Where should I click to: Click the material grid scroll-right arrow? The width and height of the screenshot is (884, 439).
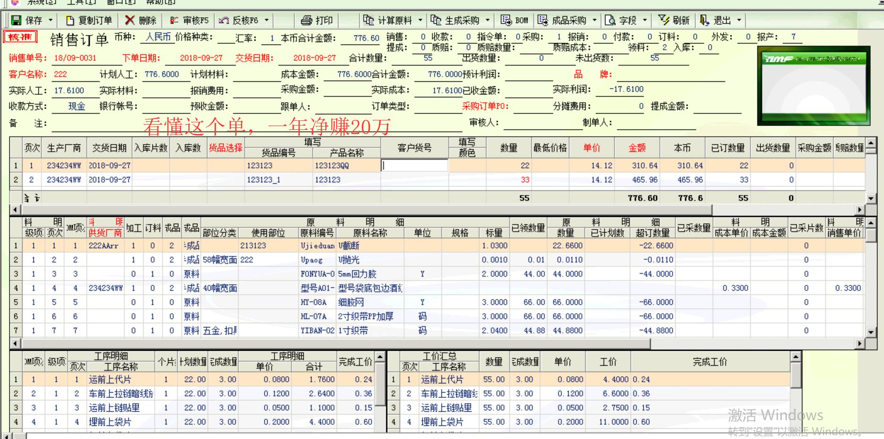(860, 344)
